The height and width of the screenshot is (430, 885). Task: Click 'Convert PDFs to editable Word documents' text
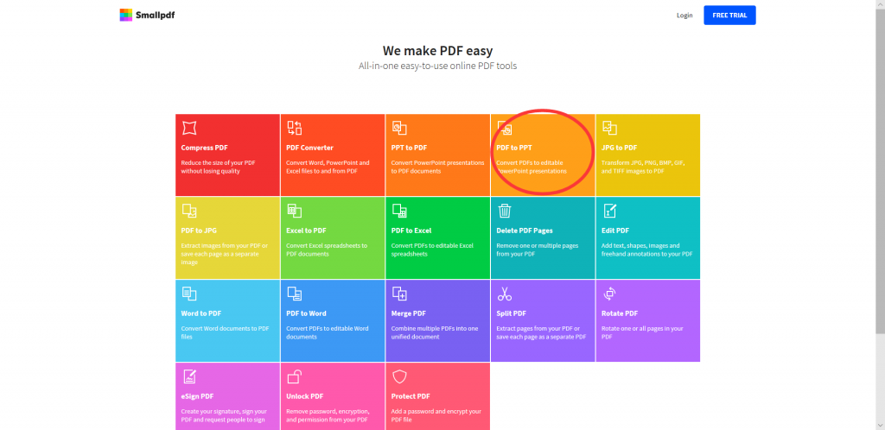(327, 333)
